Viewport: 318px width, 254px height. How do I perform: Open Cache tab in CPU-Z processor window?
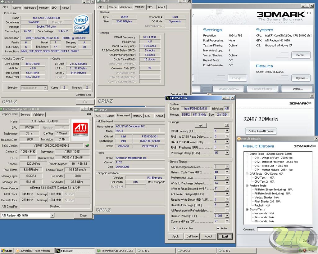pos(17,8)
